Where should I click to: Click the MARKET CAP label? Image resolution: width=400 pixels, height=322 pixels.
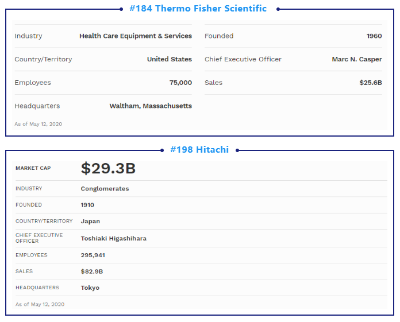pyautogui.click(x=33, y=168)
